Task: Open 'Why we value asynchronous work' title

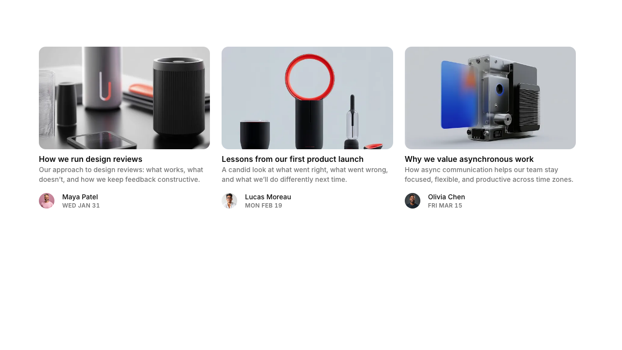Action: click(x=469, y=159)
